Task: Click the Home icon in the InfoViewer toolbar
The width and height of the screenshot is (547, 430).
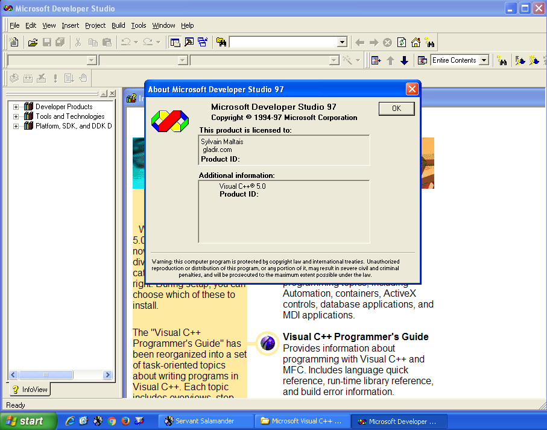Action: [x=416, y=42]
